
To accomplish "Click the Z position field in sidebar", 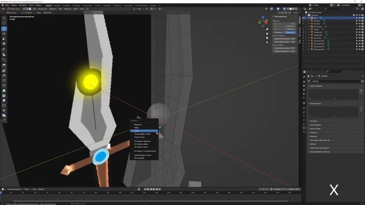I will pyautogui.click(x=284, y=29).
